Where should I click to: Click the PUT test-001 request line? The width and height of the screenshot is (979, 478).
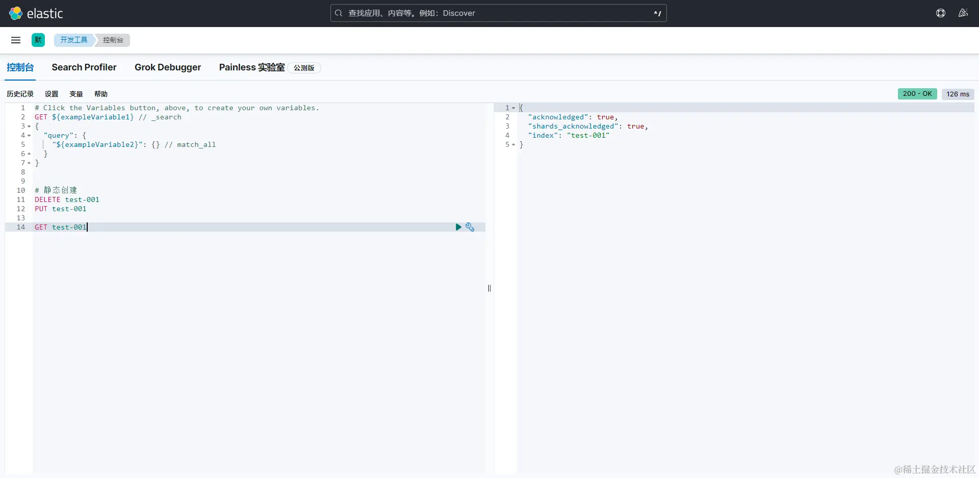(x=61, y=209)
